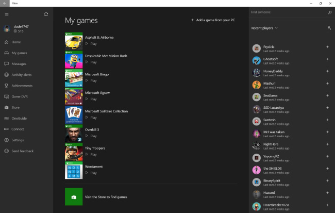Click the search magnifier icon

click(x=330, y=12)
